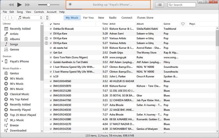Click the Play button

point(19,5)
